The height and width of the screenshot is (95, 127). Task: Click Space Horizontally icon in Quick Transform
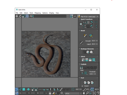click(x=96, y=23)
